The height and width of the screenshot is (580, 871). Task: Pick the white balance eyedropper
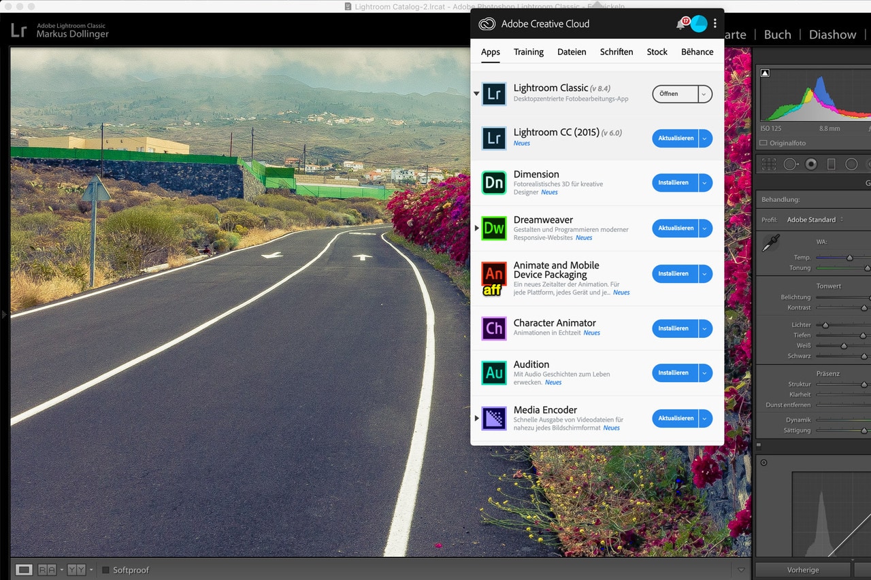[770, 243]
